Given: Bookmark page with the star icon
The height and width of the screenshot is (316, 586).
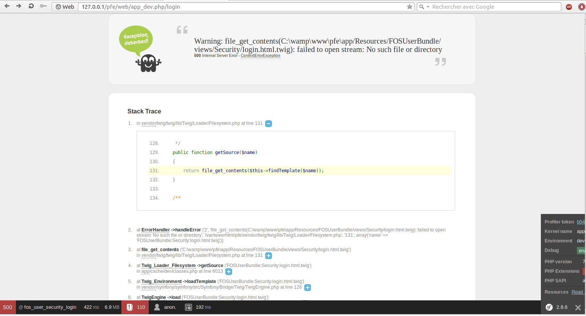Looking at the screenshot, I should (410, 7).
